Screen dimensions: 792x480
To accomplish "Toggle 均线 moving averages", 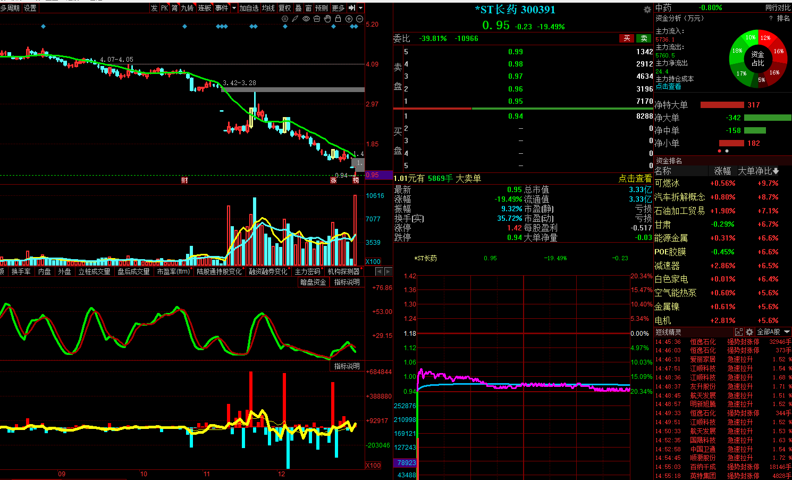I will click(x=268, y=8).
